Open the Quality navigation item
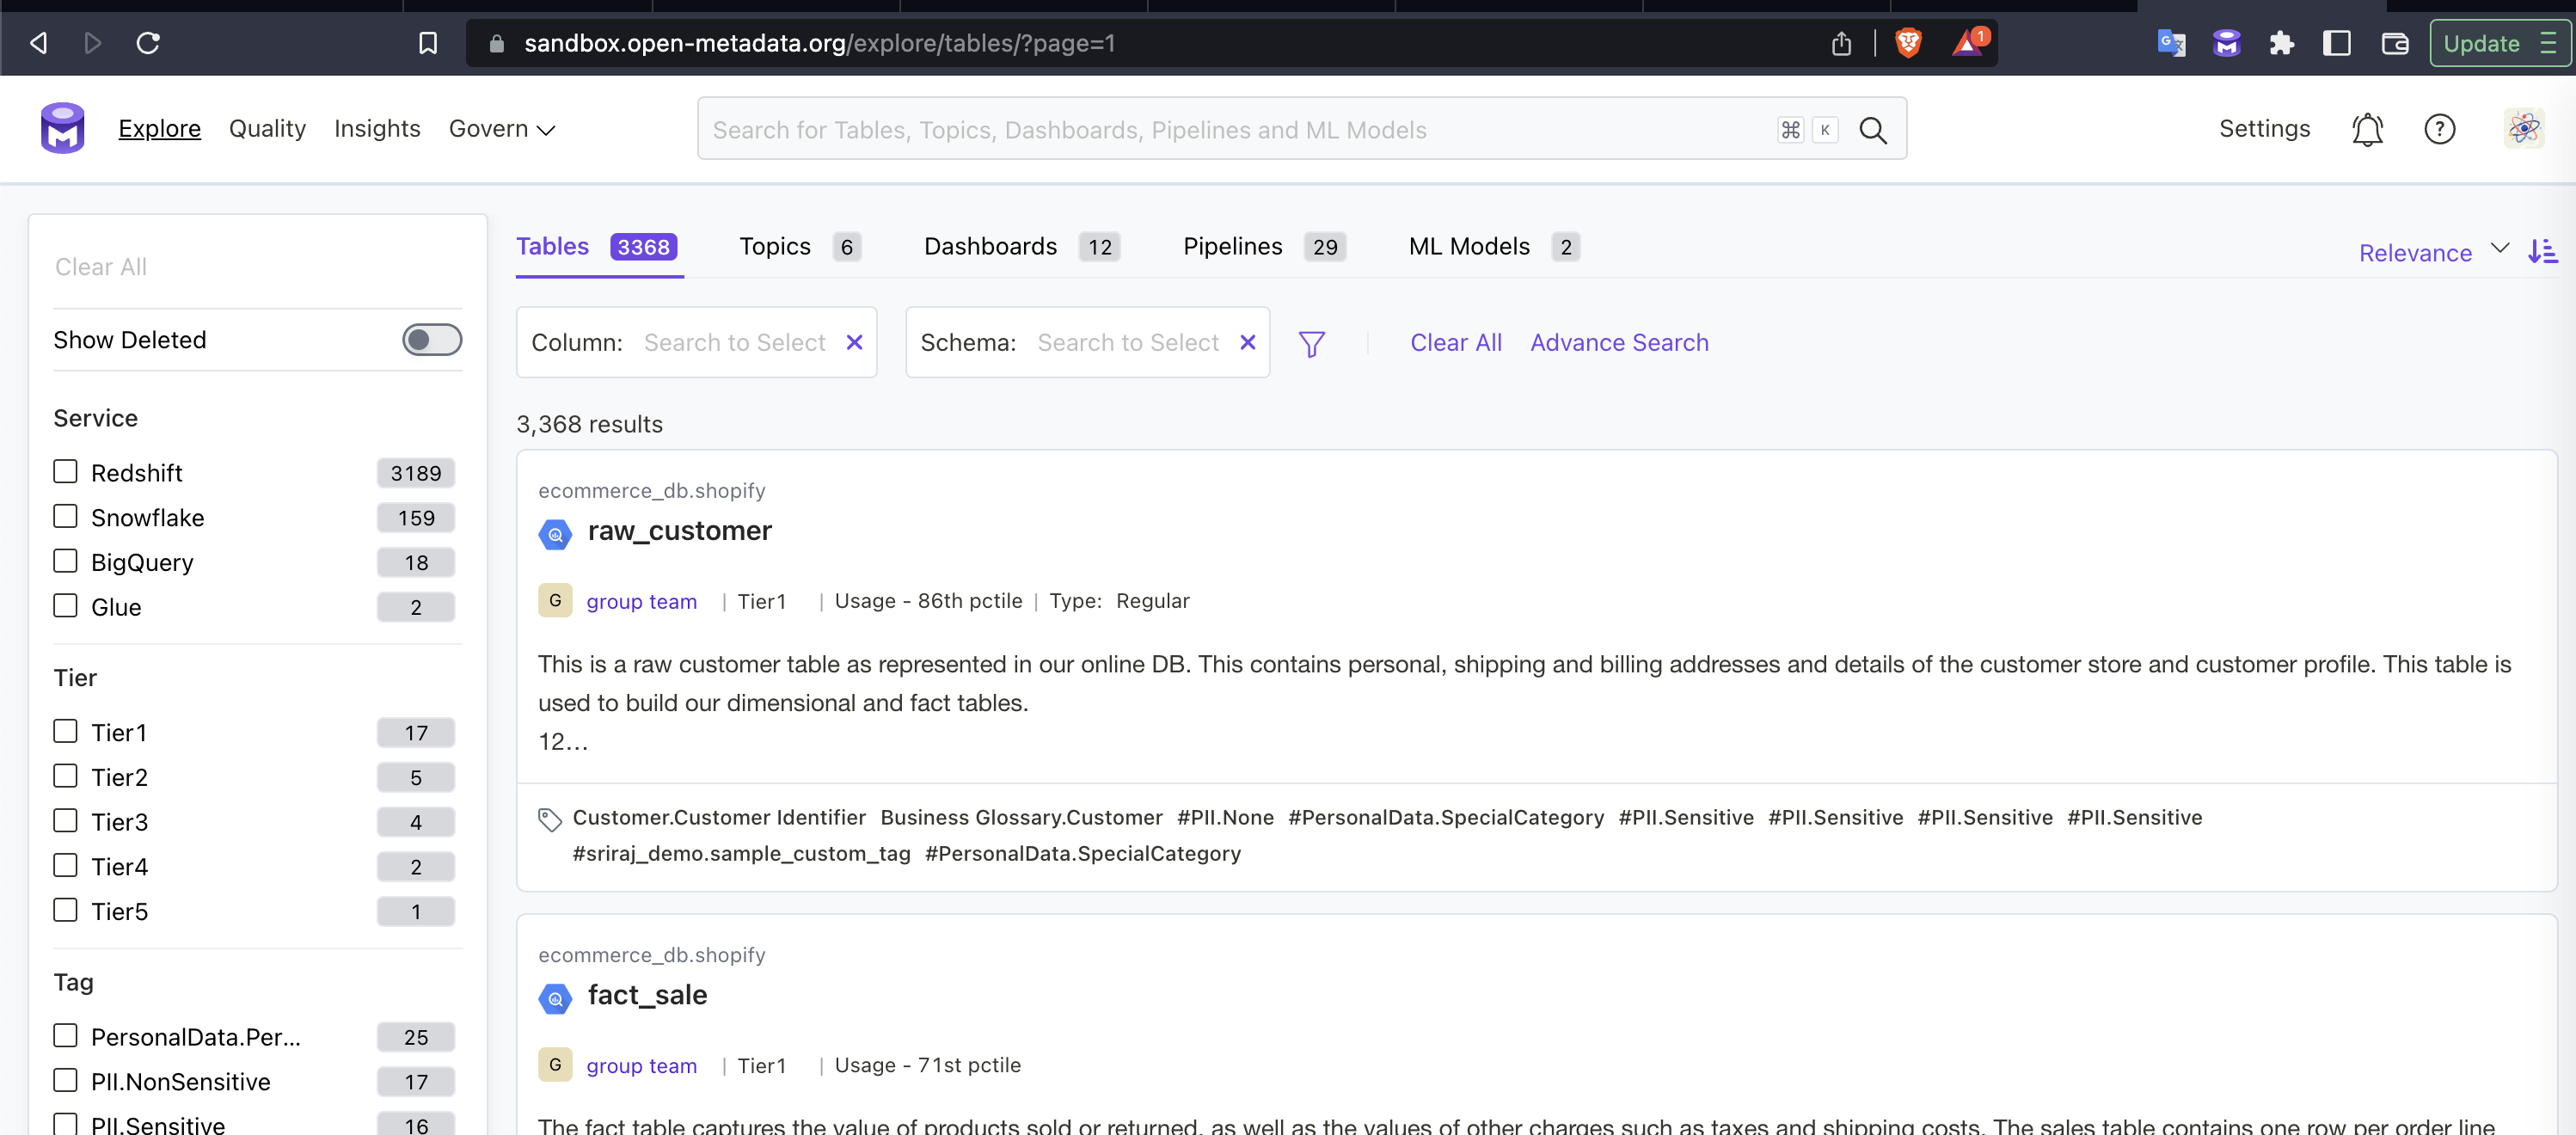This screenshot has height=1135, width=2576. coord(267,129)
